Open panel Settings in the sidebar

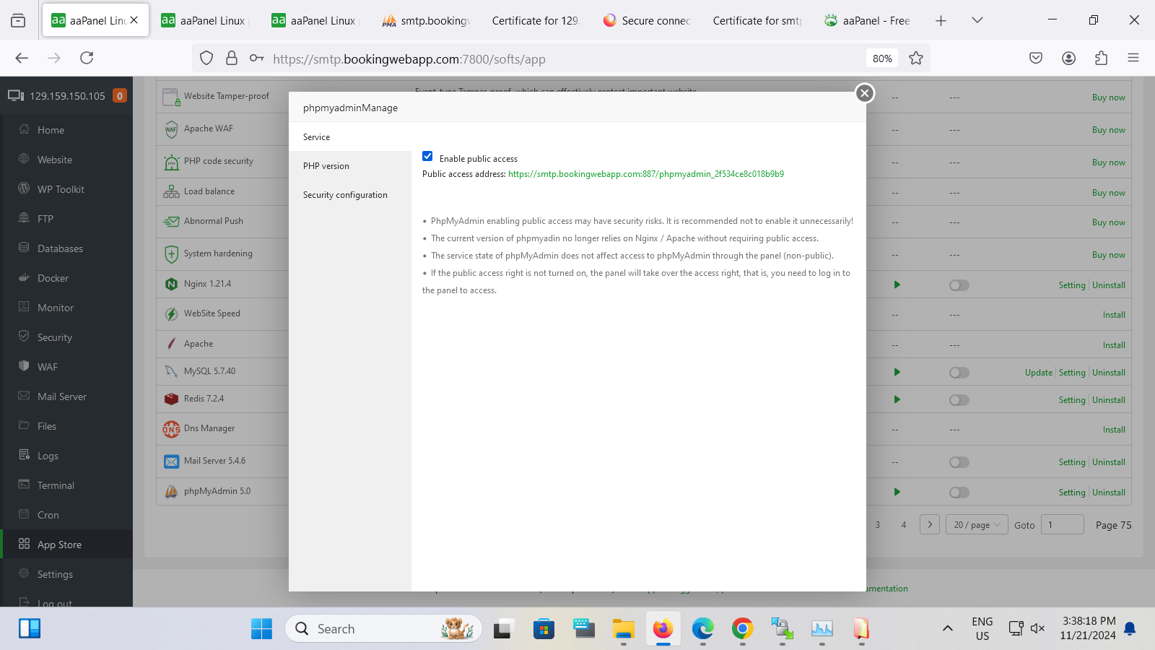(66, 574)
